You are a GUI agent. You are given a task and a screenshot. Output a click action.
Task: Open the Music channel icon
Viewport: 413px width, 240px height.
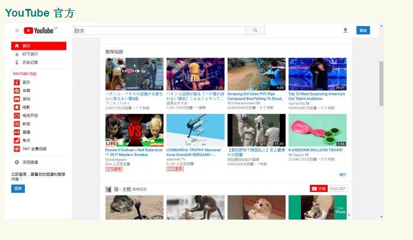point(17,82)
